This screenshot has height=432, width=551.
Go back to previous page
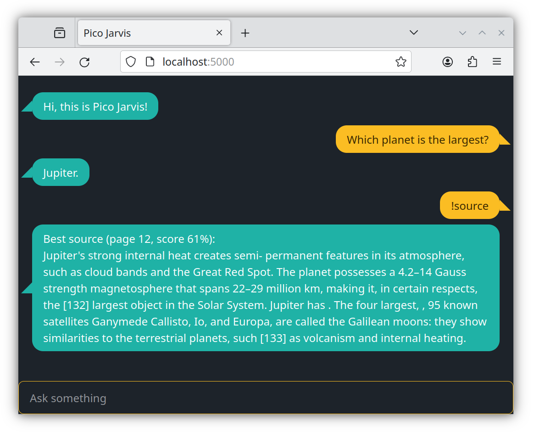tap(35, 62)
